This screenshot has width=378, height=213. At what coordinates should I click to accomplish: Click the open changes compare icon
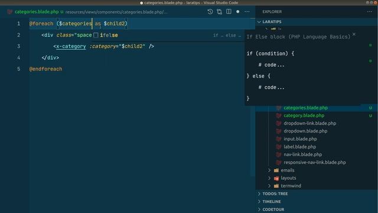[219, 12]
